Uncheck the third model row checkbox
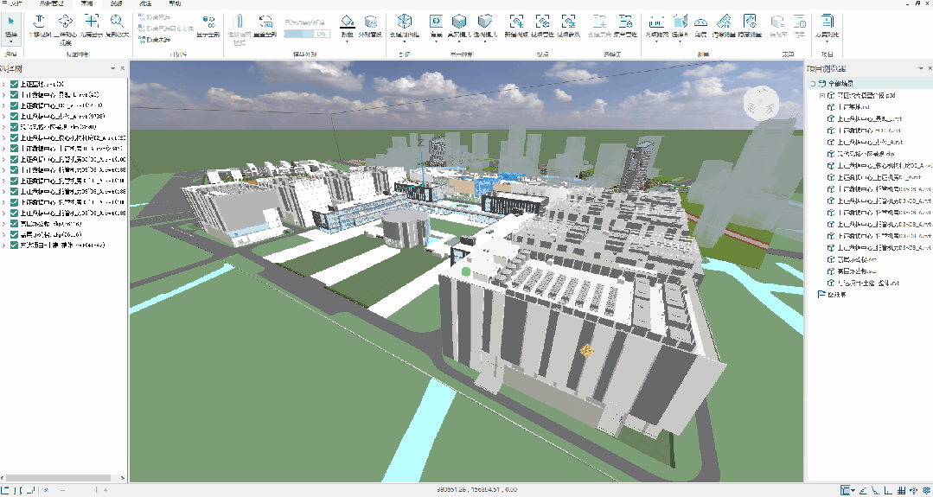Screen dimensions: 933x497 (x=15, y=105)
